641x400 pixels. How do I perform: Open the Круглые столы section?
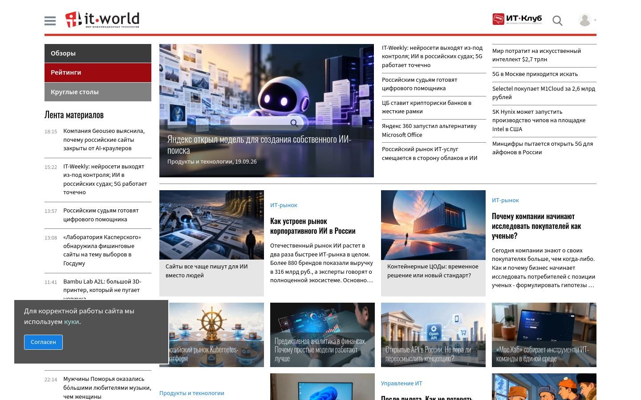[98, 92]
